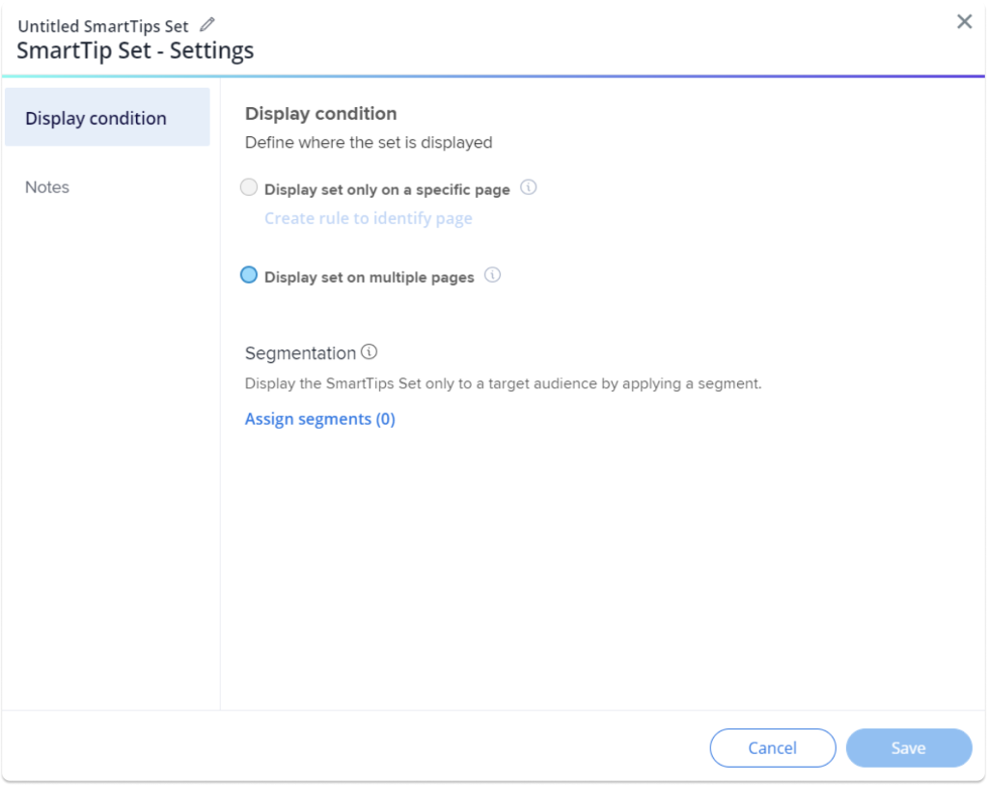Click the Untitled SmartTips Set name text
Screen dimensions: 987x785
[x=103, y=26]
